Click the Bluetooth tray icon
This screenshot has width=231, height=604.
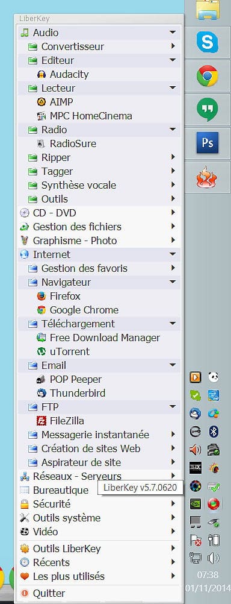point(214,432)
